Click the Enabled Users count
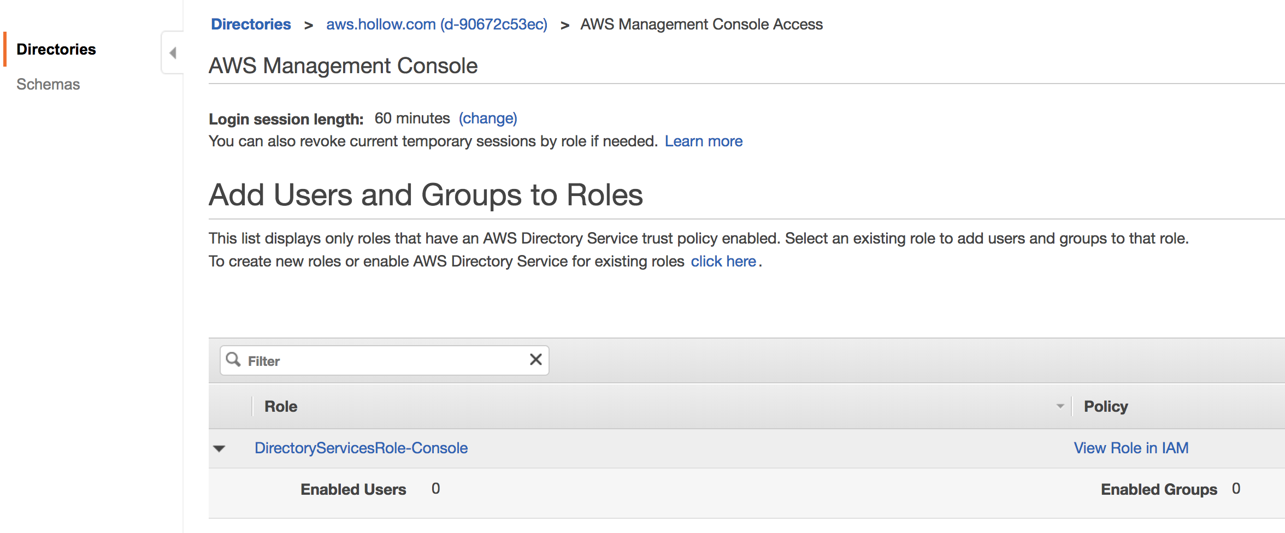This screenshot has height=533, width=1285. click(x=435, y=489)
